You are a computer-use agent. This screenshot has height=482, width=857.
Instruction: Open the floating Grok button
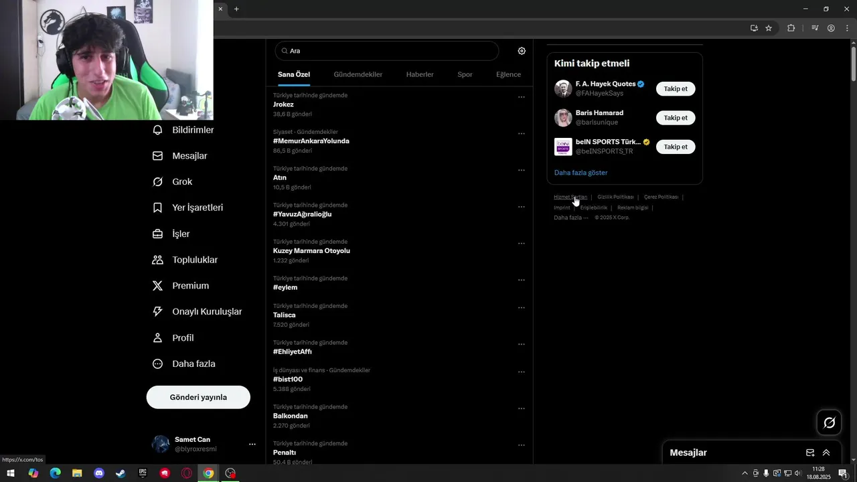[x=829, y=422]
